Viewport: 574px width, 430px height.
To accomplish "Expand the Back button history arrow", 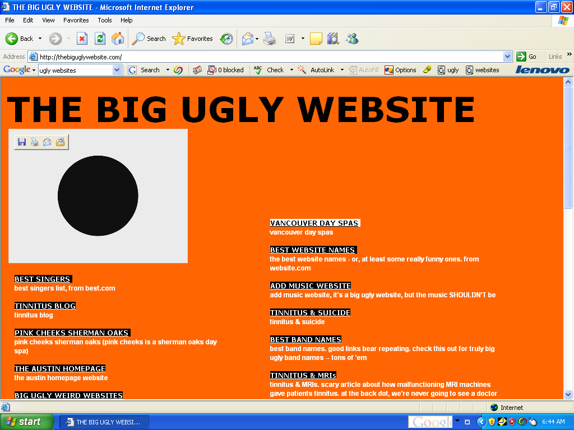I will (x=39, y=39).
